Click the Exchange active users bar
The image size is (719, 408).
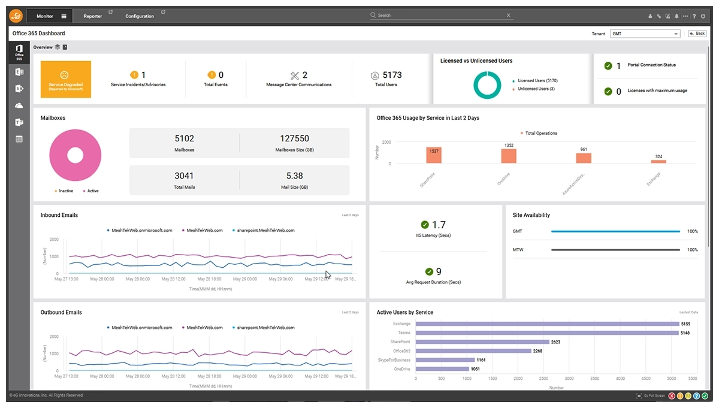547,324
